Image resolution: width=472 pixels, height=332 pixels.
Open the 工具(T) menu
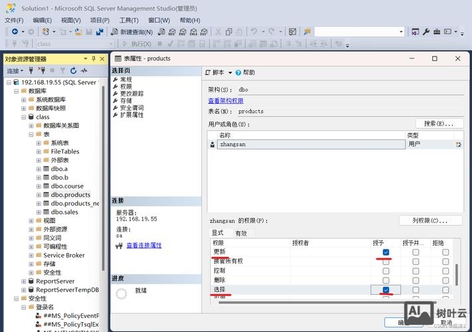pos(129,20)
